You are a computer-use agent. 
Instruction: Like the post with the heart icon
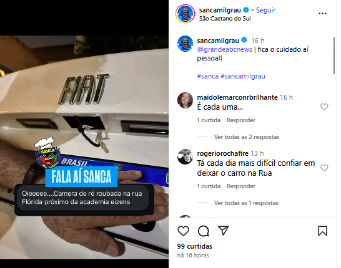[x=183, y=231]
